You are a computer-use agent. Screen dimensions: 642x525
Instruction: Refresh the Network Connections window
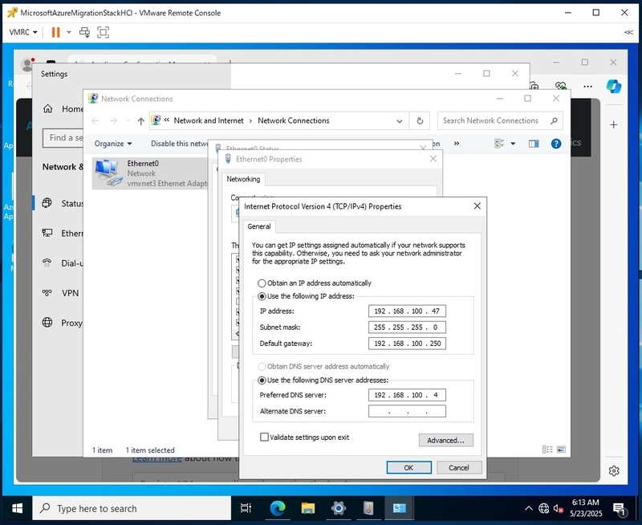coord(420,120)
